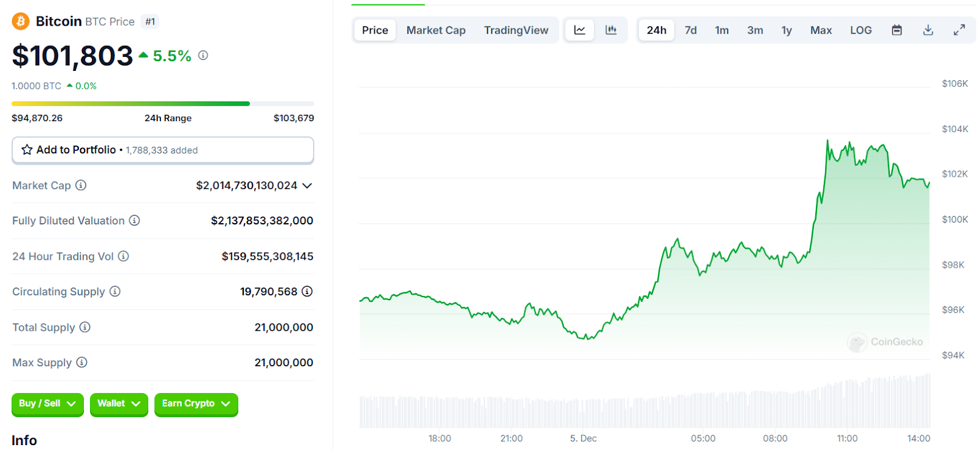Click the download chart data icon

click(928, 30)
